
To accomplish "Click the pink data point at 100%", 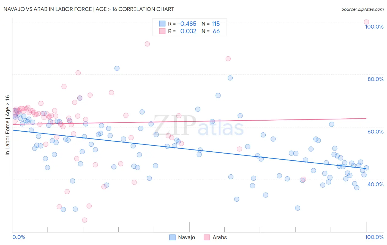I will coord(366,22).
